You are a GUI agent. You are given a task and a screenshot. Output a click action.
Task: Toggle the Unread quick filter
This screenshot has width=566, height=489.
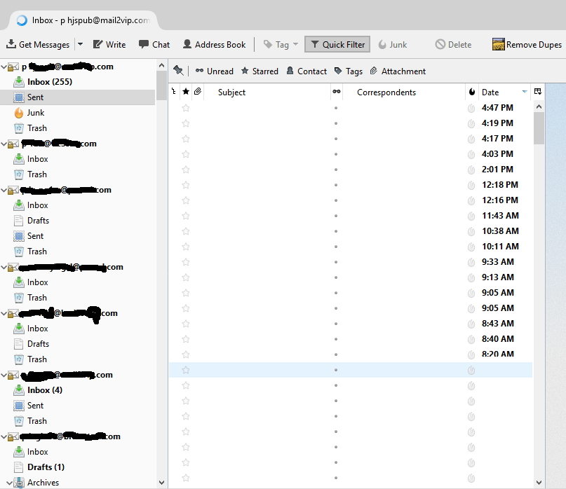pyautogui.click(x=214, y=71)
